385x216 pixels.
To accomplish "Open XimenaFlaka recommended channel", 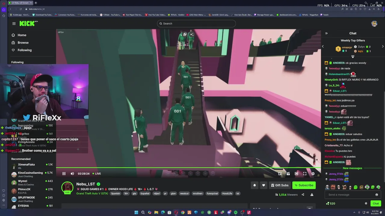I will click(x=32, y=166).
